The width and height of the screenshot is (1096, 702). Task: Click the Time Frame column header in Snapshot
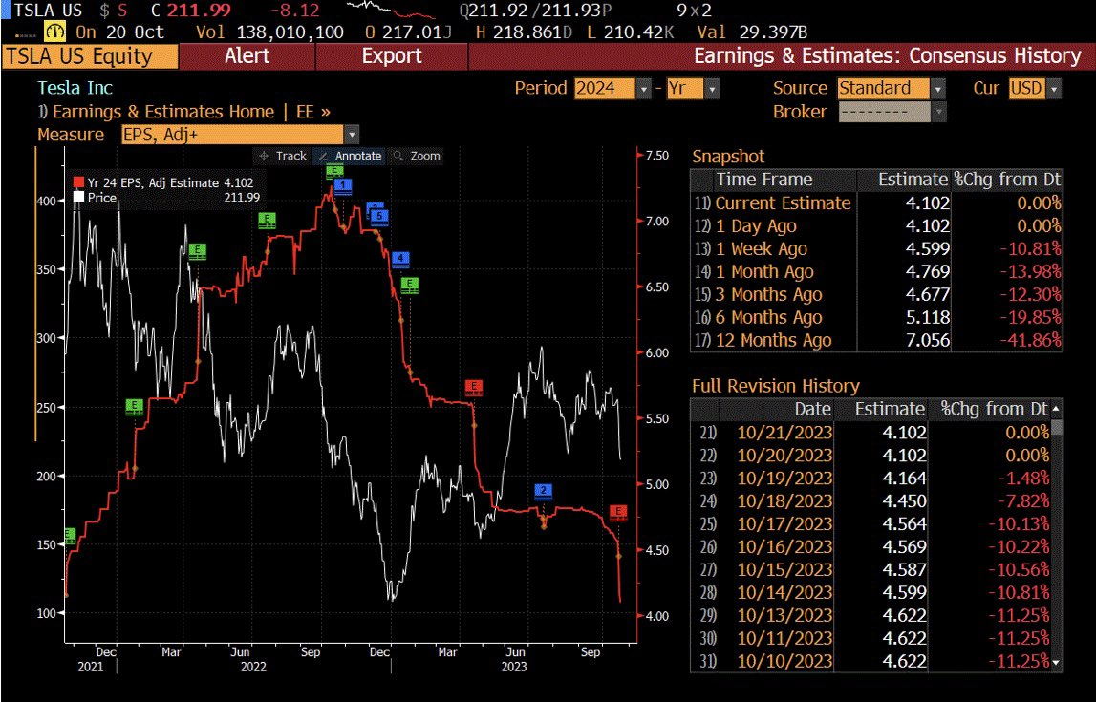[764, 181]
